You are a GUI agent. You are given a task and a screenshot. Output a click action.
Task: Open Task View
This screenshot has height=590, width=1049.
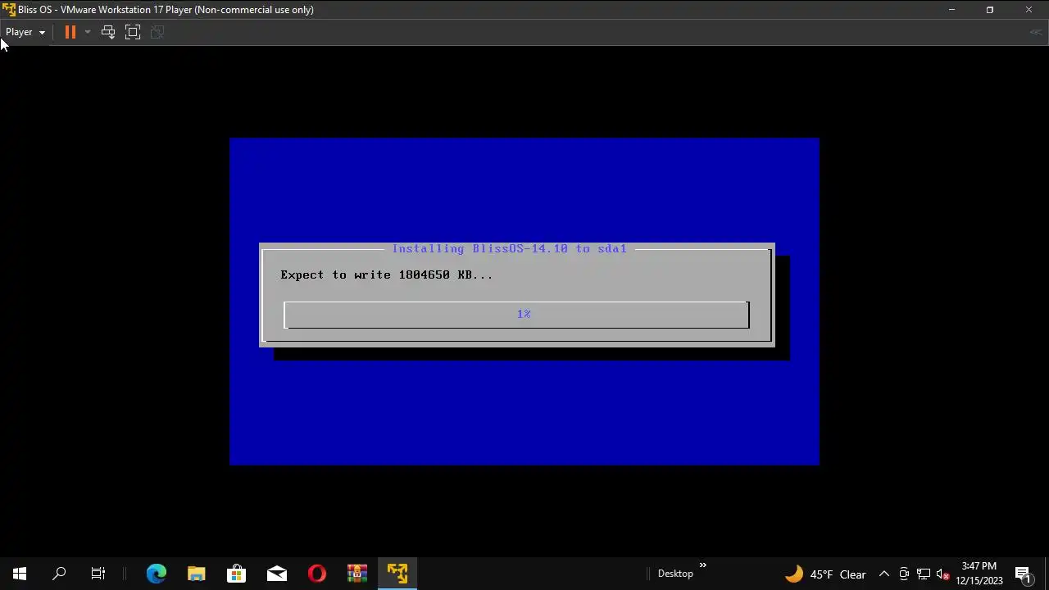click(98, 574)
